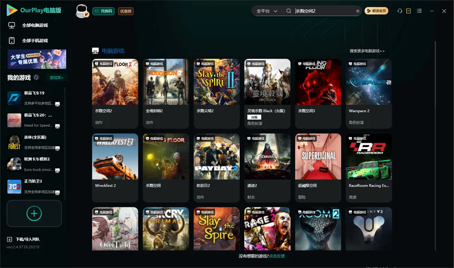Open the Rage 2 game thumbnail

click(x=267, y=229)
